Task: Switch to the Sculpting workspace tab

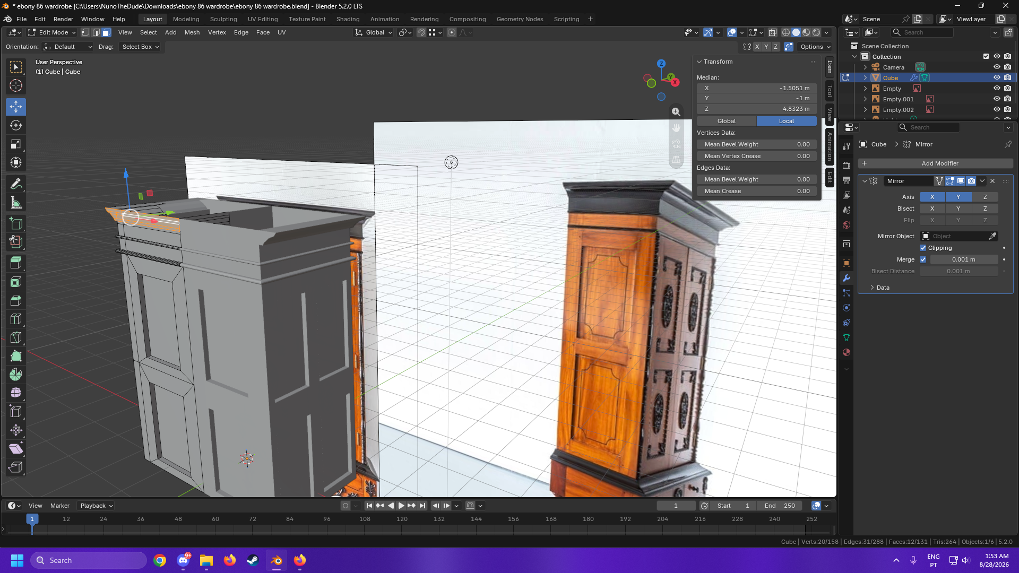Action: tap(223, 19)
